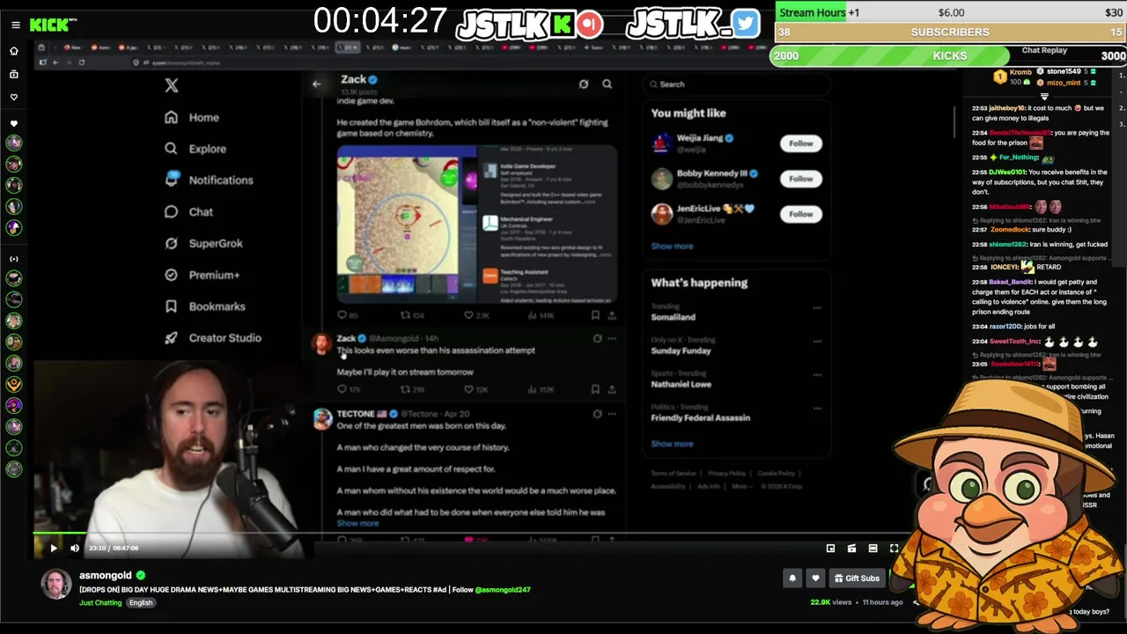Open Home in the X navigation

pyautogui.click(x=192, y=117)
